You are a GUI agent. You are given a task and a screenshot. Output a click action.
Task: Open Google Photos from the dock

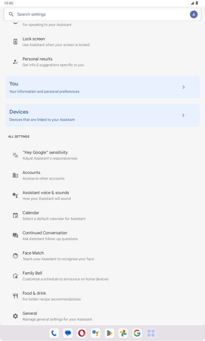[123, 333]
